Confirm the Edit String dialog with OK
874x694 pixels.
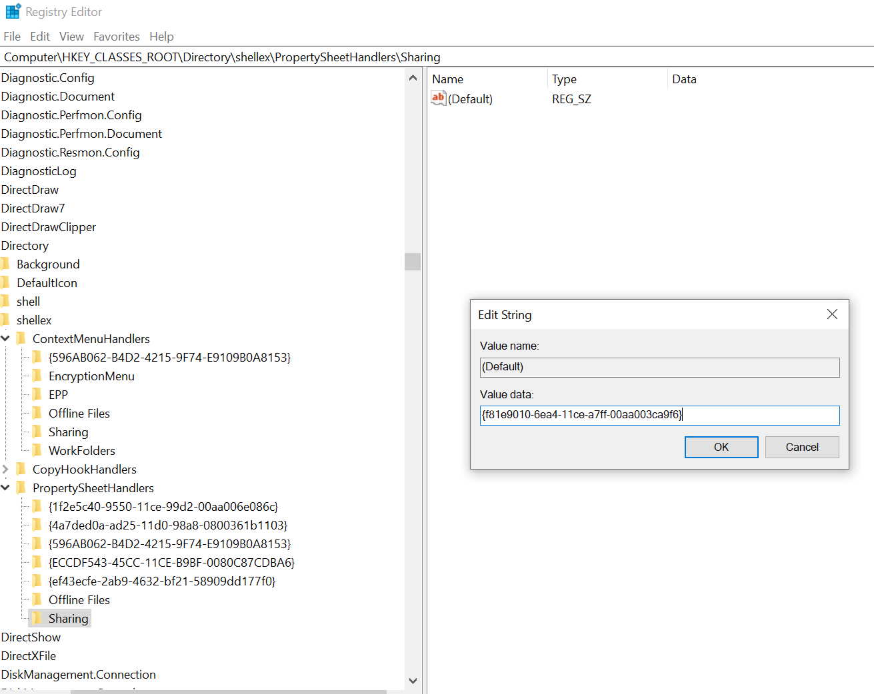pyautogui.click(x=721, y=447)
